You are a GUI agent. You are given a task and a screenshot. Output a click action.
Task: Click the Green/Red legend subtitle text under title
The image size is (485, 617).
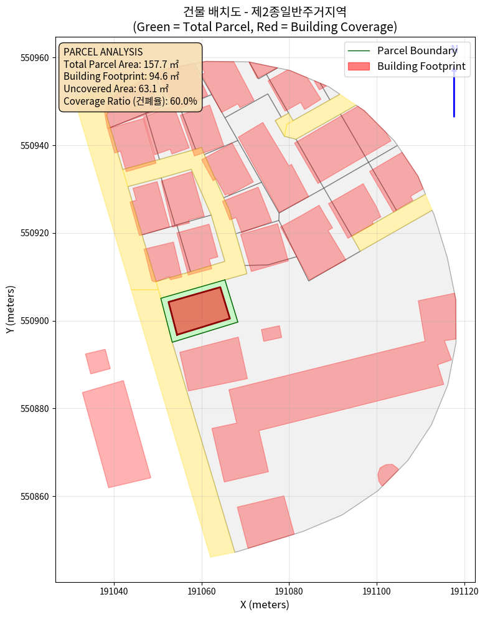(x=265, y=27)
